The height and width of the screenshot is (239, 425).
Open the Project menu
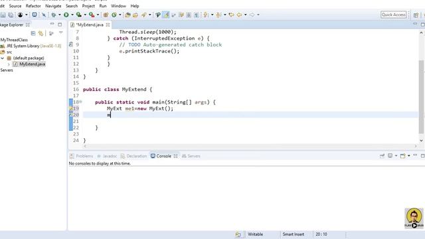[x=88, y=6]
